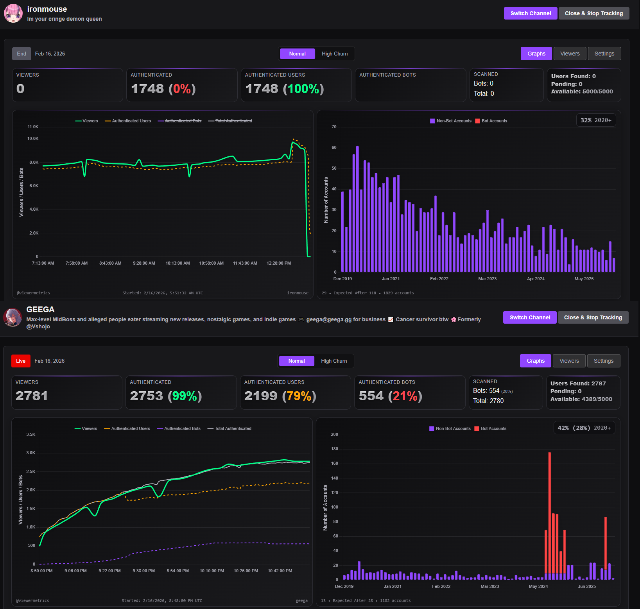Click '29 • Expected After 118 • 1829 accounts' text
This screenshot has width=640, height=609.
coord(368,293)
